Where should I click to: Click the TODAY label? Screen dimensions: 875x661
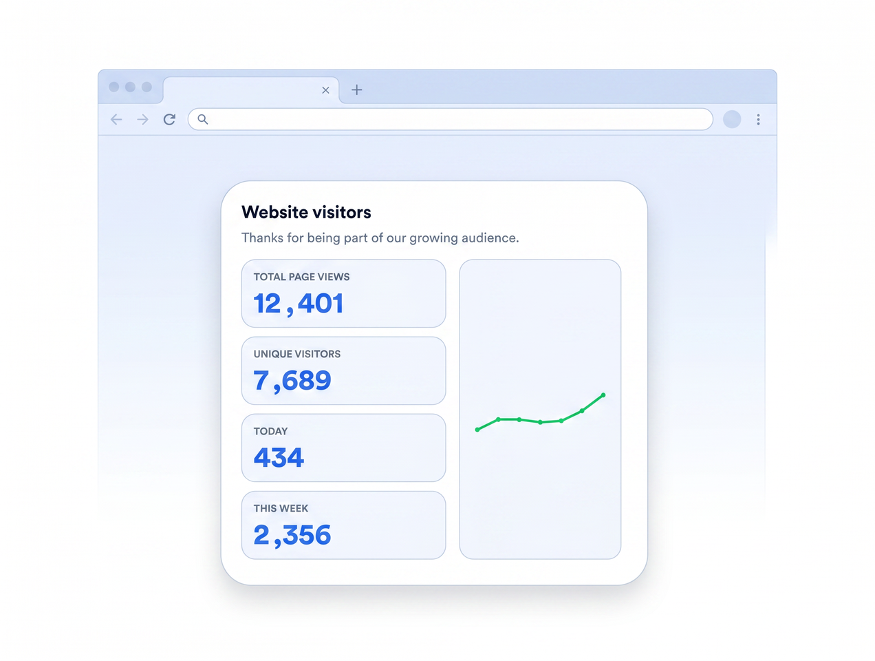(x=270, y=431)
